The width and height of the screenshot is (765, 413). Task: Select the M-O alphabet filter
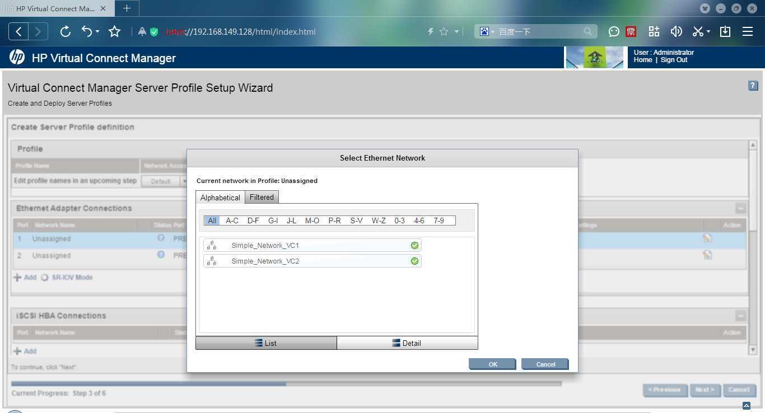coord(312,220)
